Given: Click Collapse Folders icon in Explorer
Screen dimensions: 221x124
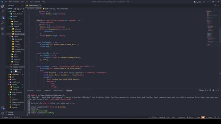Looking at the screenshot, I should 23,9.
